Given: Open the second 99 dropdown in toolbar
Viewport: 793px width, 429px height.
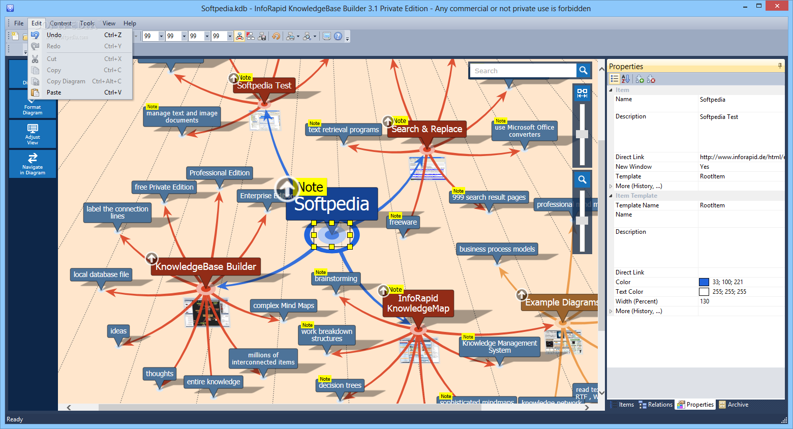Looking at the screenshot, I should point(184,36).
